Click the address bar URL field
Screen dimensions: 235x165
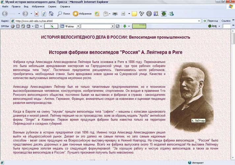(106, 21)
